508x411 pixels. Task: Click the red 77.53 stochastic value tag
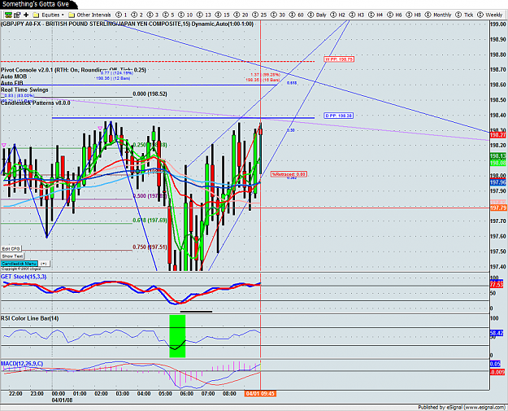tap(497, 285)
